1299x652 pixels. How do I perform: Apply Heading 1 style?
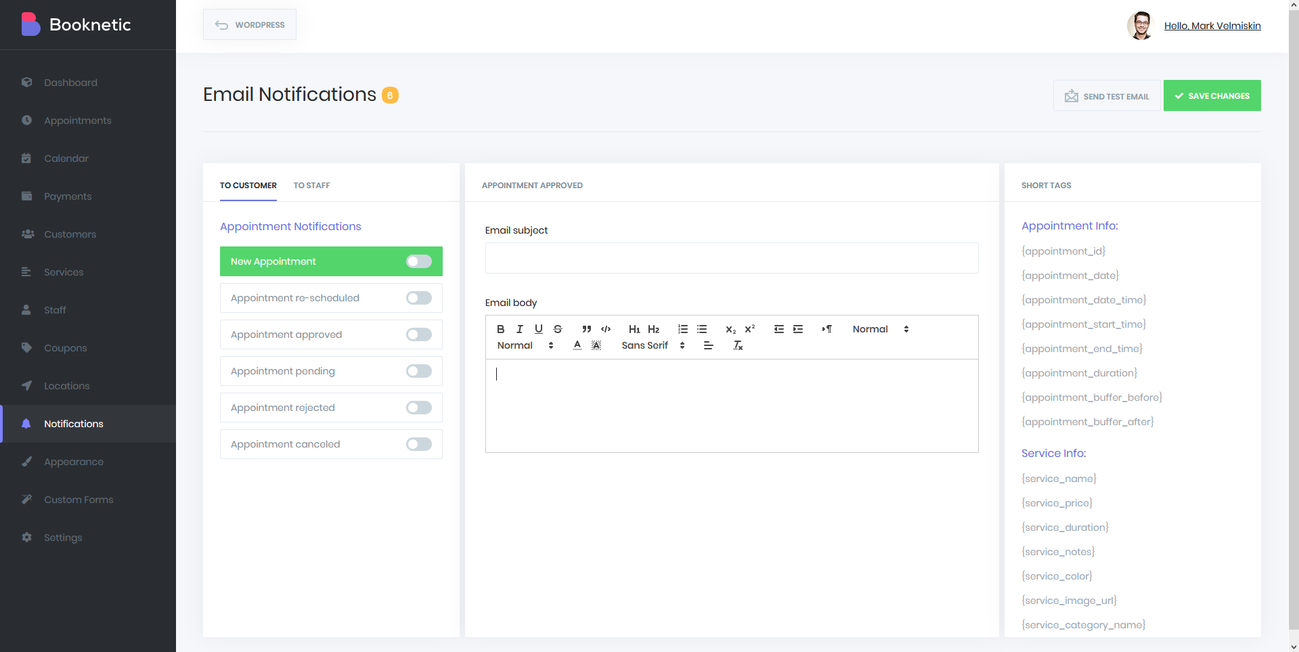[x=634, y=329]
